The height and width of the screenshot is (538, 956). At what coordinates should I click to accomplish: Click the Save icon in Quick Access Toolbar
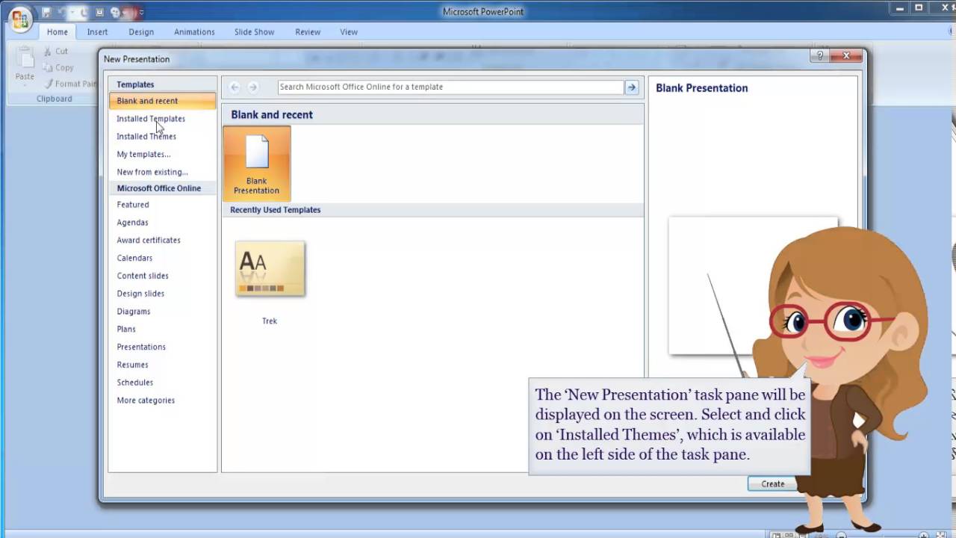(46, 12)
